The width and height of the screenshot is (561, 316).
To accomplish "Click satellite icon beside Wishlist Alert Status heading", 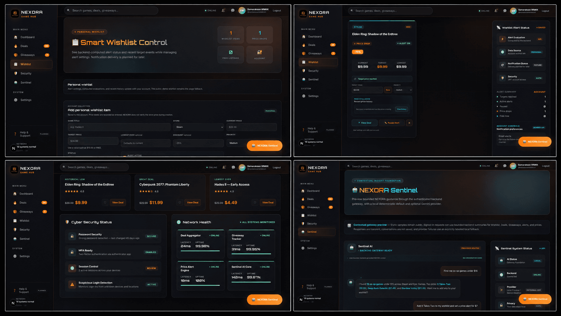I will 499,28.
